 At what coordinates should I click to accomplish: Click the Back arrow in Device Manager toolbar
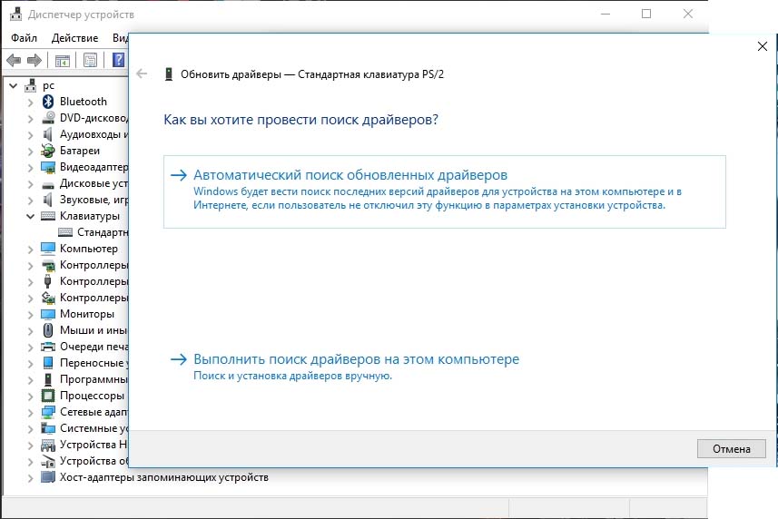(14, 61)
